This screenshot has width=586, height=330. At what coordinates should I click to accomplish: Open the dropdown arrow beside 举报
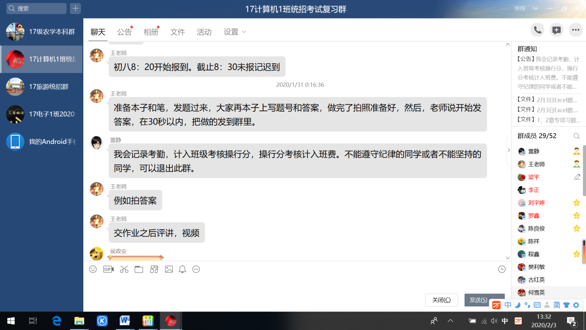[536, 9]
